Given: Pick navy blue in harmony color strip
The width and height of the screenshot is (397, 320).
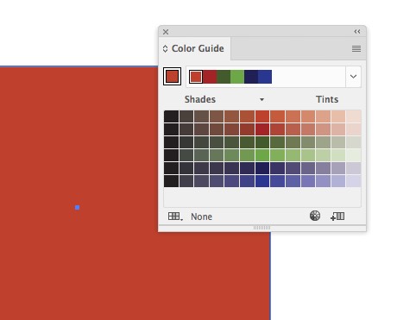Looking at the screenshot, I should 251,77.
